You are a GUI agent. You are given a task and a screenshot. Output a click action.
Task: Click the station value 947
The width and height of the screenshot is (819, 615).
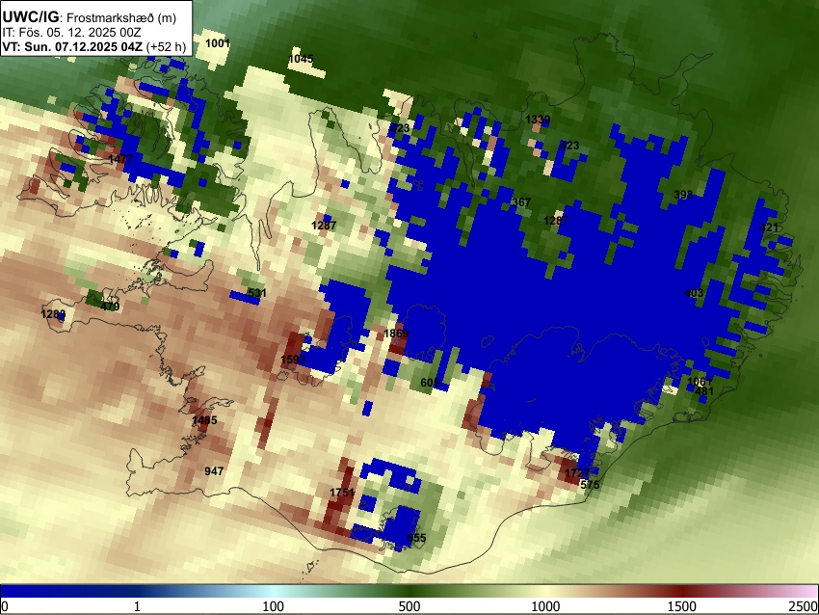coord(214,471)
